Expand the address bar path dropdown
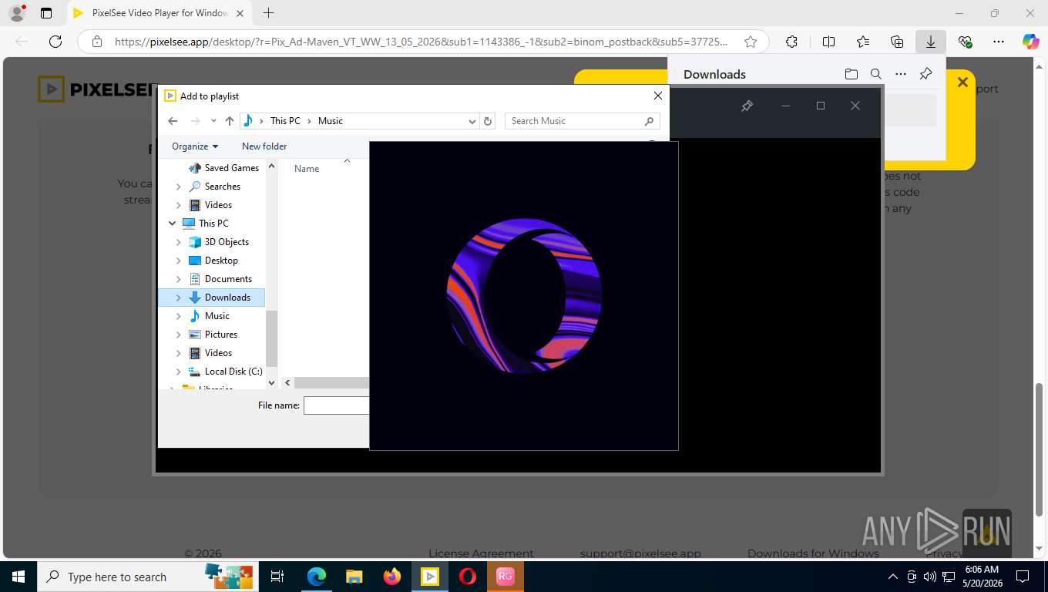This screenshot has height=592, width=1048. 472,121
